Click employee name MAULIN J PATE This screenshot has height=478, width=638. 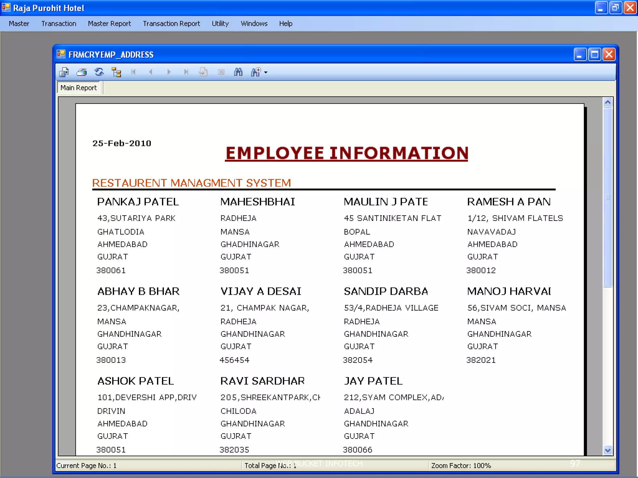386,202
